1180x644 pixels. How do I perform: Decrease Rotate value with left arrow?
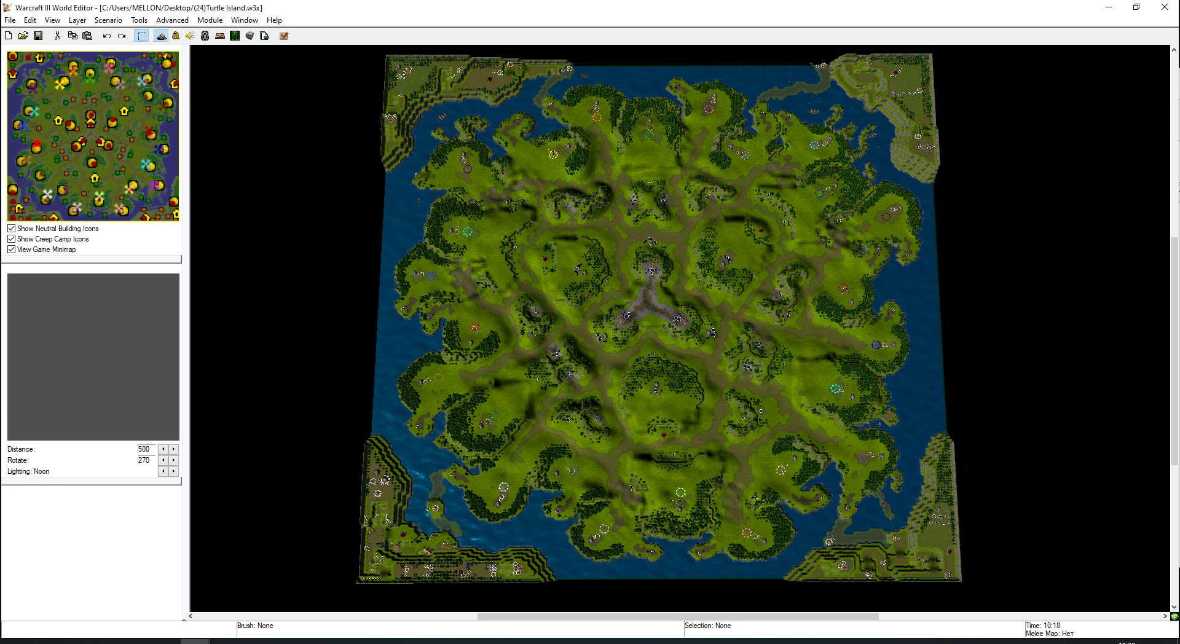coord(163,460)
